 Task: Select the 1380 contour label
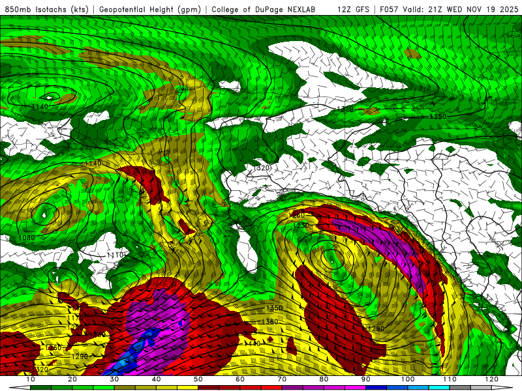[270, 321]
